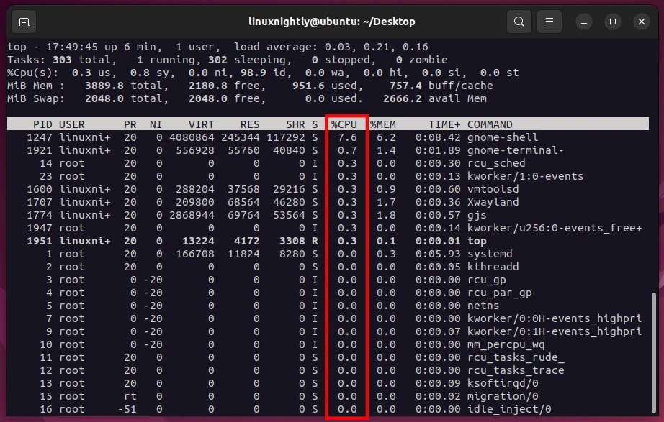This screenshot has width=664, height=422.
Task: Minimize the terminal window
Action: [584, 22]
